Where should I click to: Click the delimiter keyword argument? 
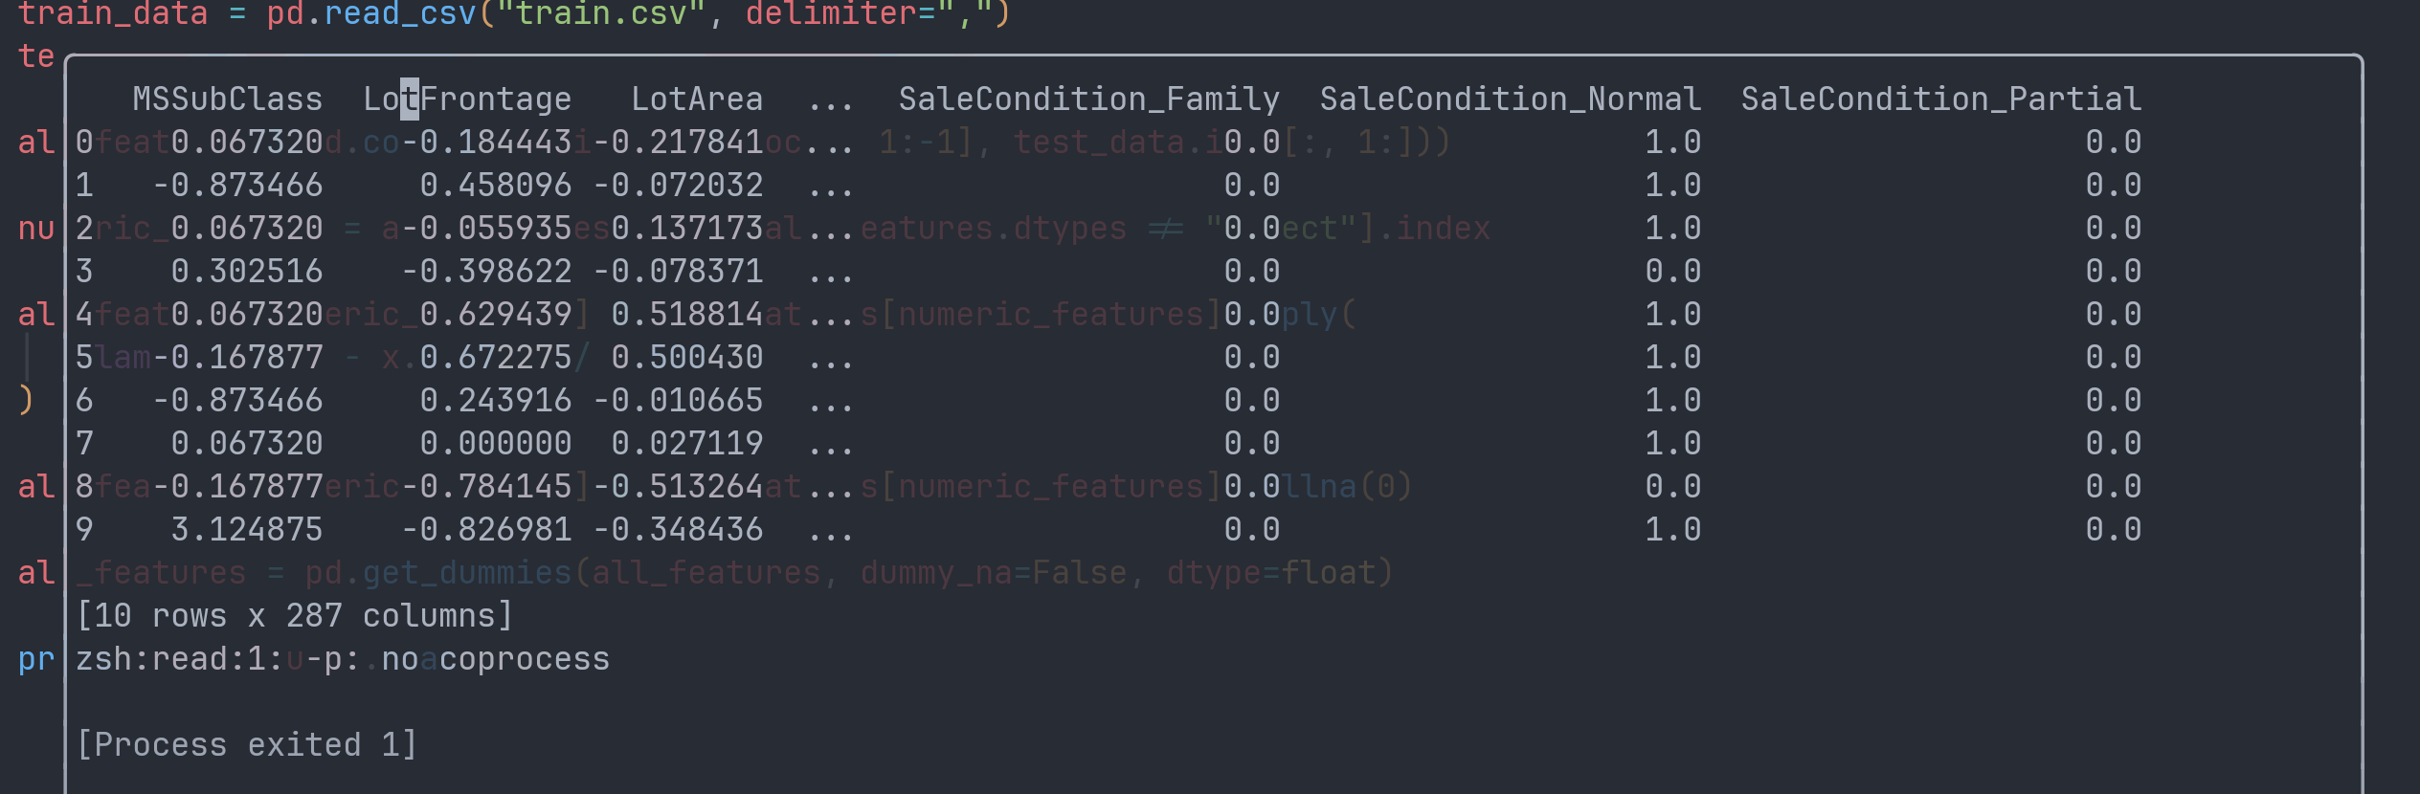coord(831,13)
